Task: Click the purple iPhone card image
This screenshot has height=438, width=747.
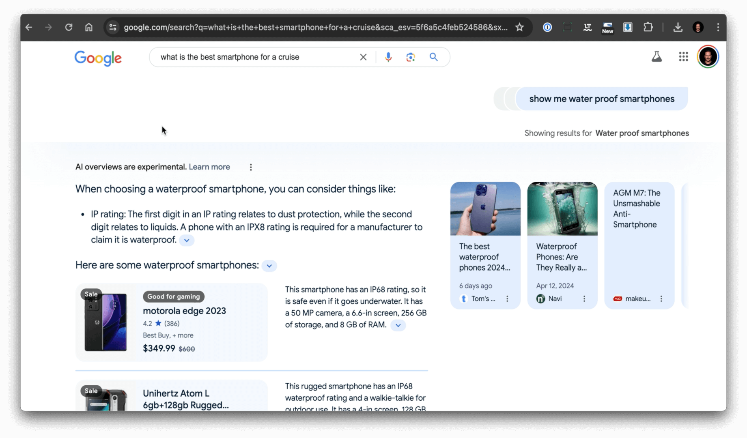Action: [x=485, y=209]
